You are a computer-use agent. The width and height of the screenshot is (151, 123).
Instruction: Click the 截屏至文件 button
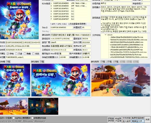pos(138,121)
